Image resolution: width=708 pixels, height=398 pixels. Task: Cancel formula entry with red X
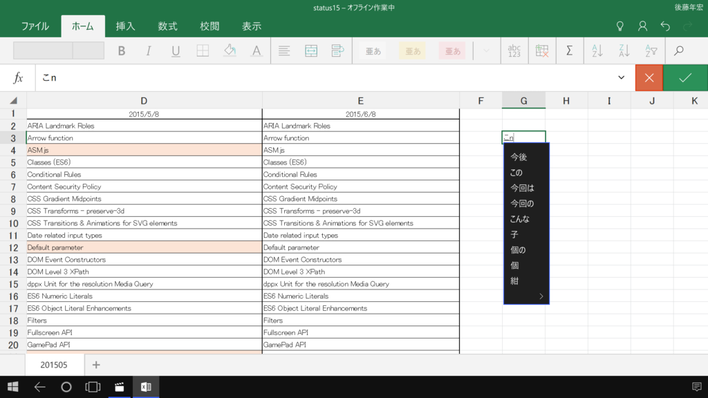click(649, 77)
